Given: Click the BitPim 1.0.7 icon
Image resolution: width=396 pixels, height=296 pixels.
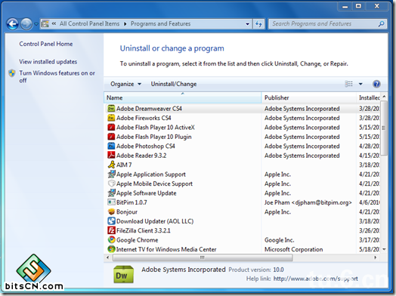Looking at the screenshot, I should [x=111, y=202].
